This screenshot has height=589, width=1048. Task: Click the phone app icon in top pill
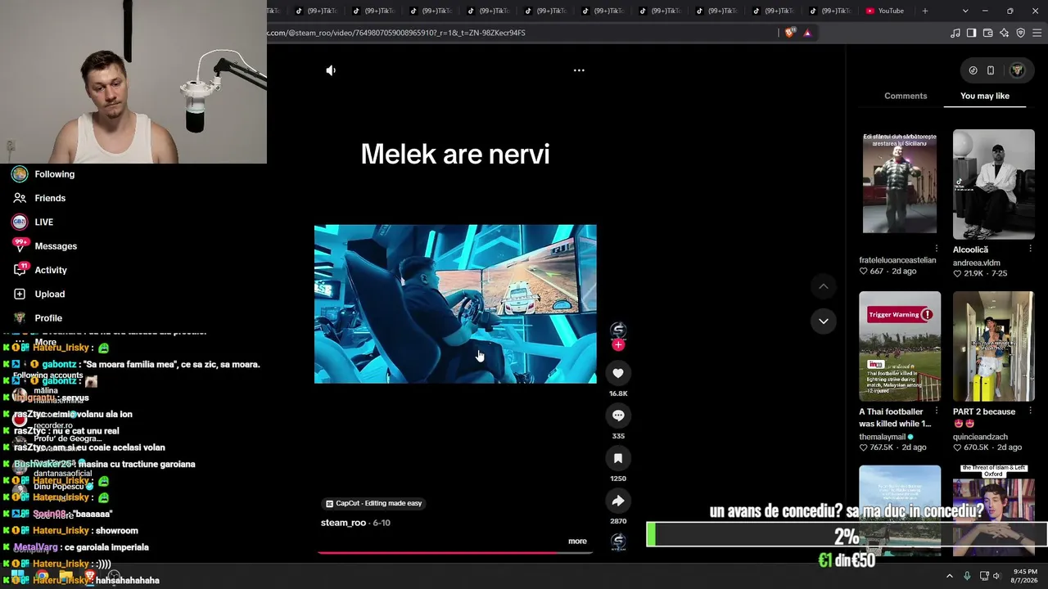[991, 70]
